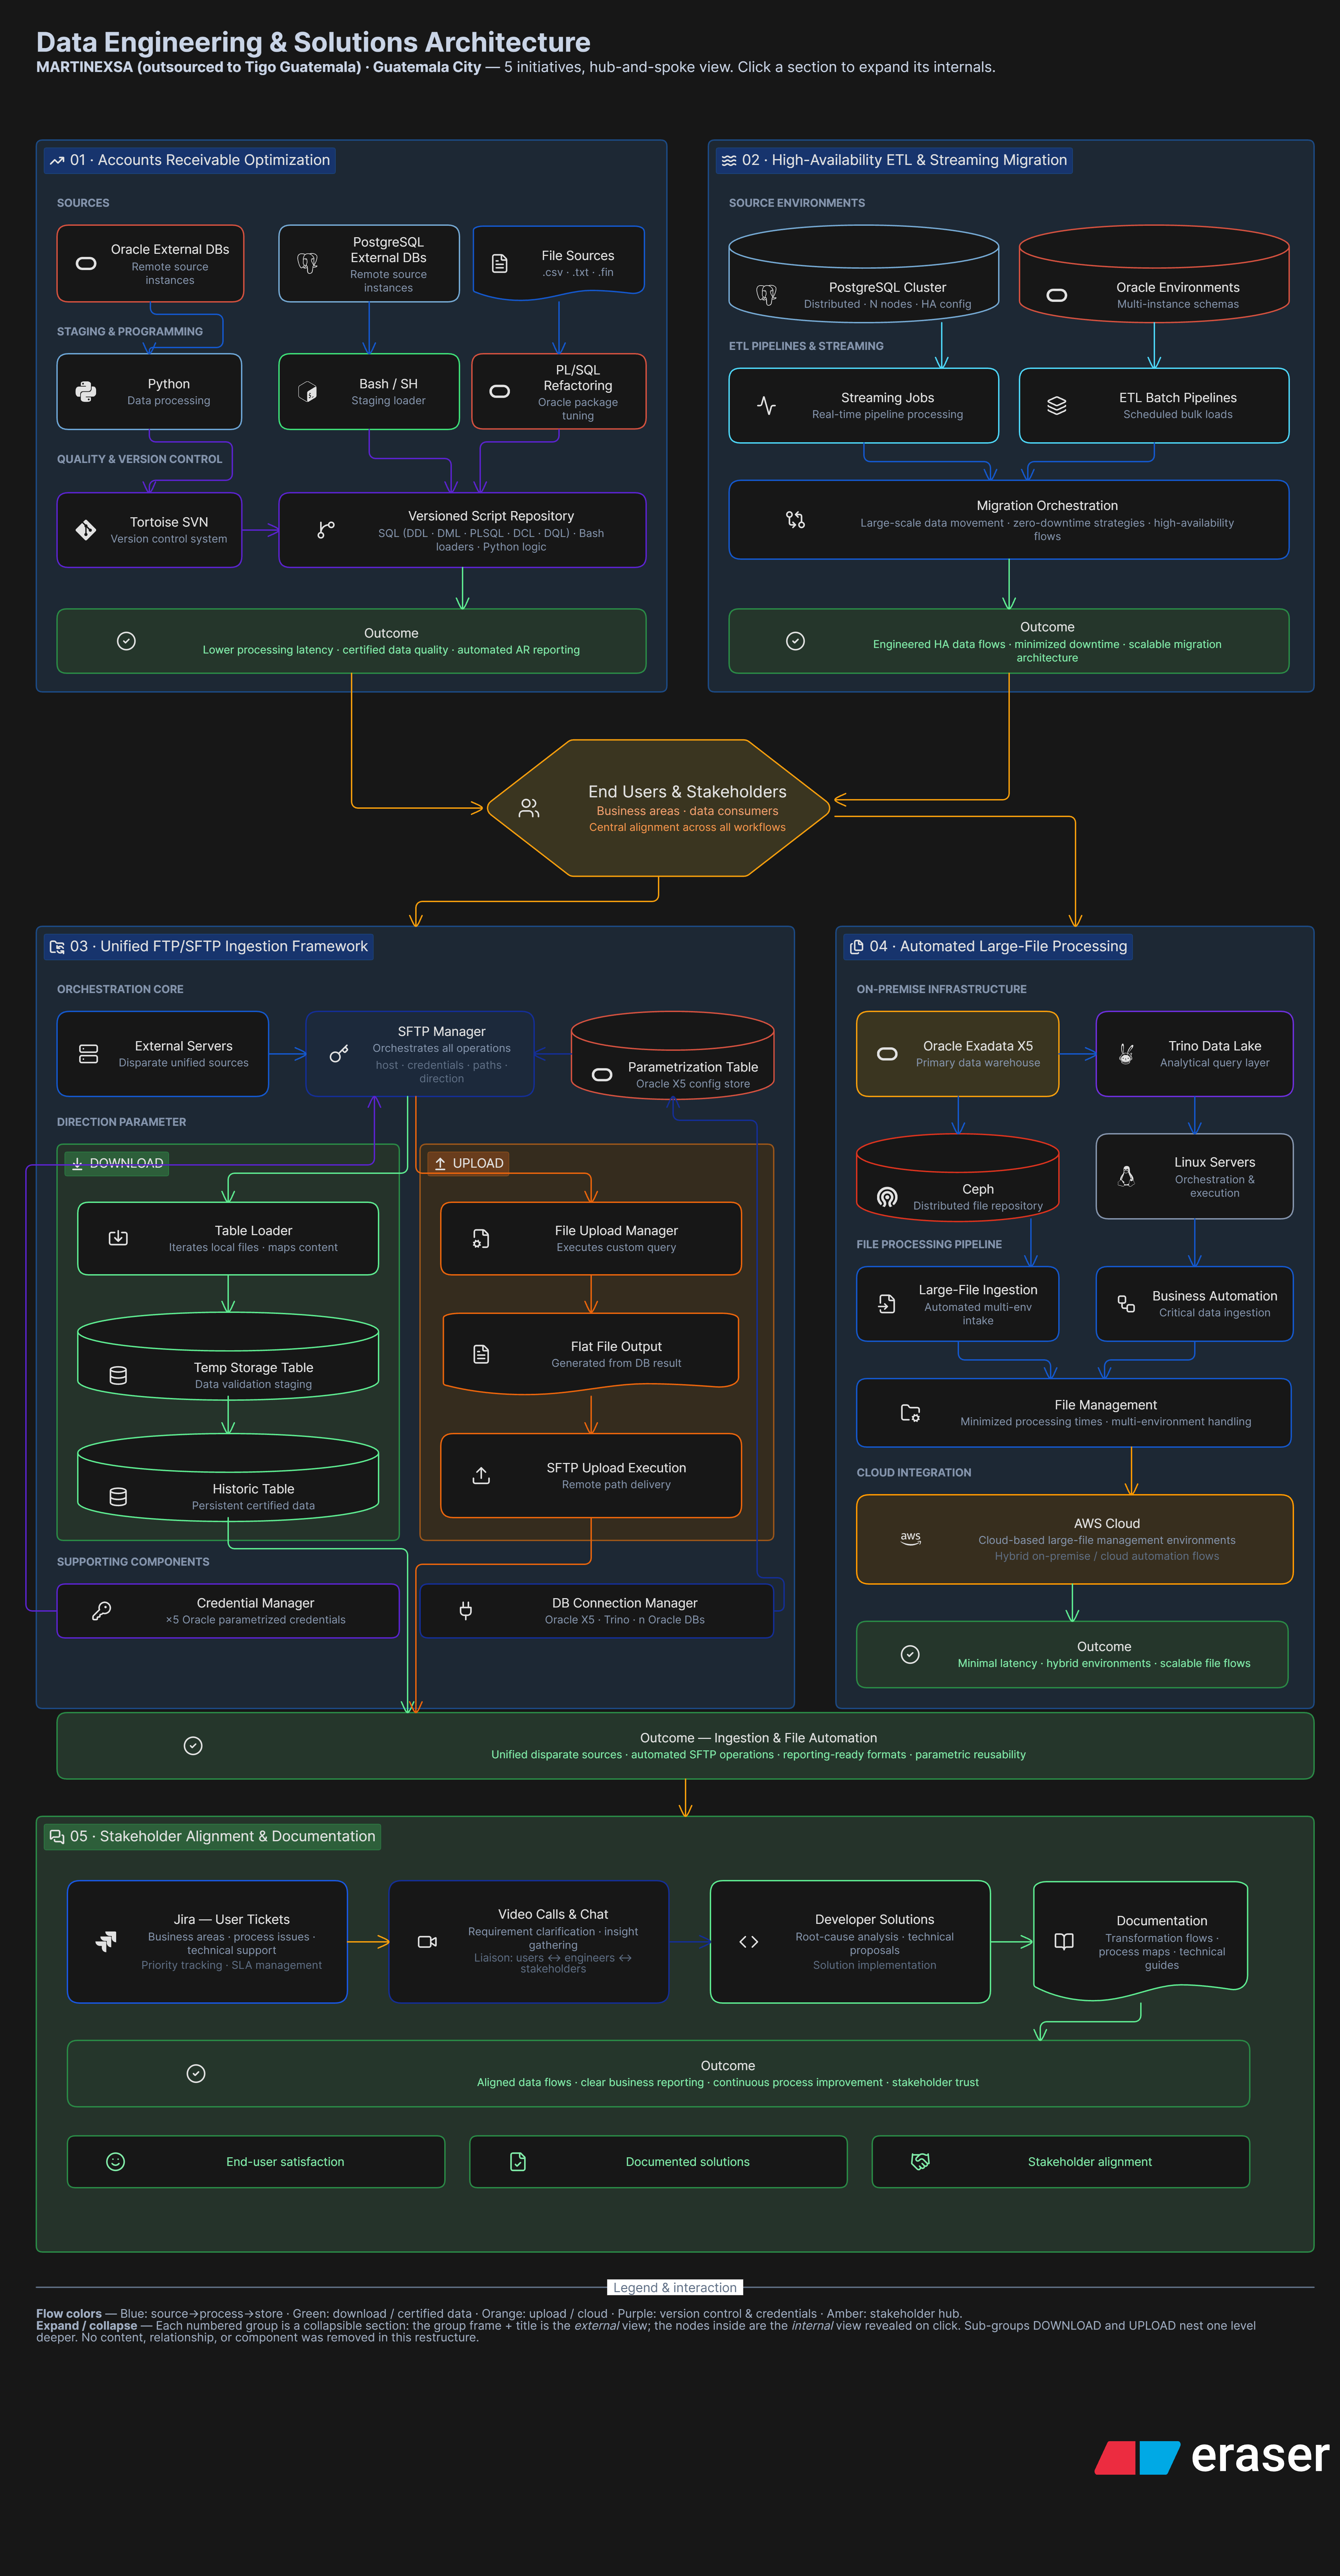Select the Oracle External DBs node
Screen dimensions: 1340x2576
tap(150, 263)
